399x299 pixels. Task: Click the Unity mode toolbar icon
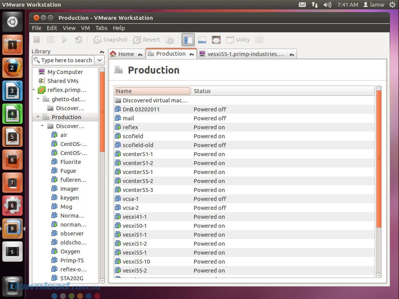coord(238,40)
